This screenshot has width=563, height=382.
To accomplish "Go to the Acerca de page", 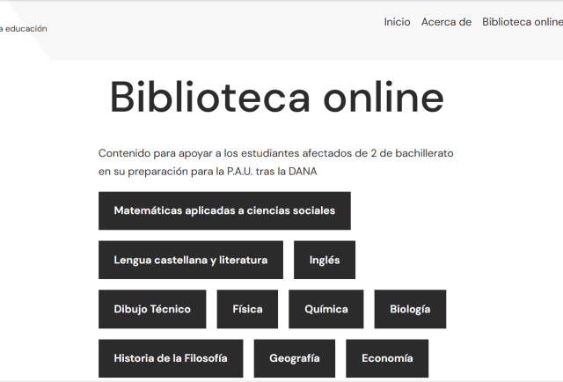I will tap(446, 22).
